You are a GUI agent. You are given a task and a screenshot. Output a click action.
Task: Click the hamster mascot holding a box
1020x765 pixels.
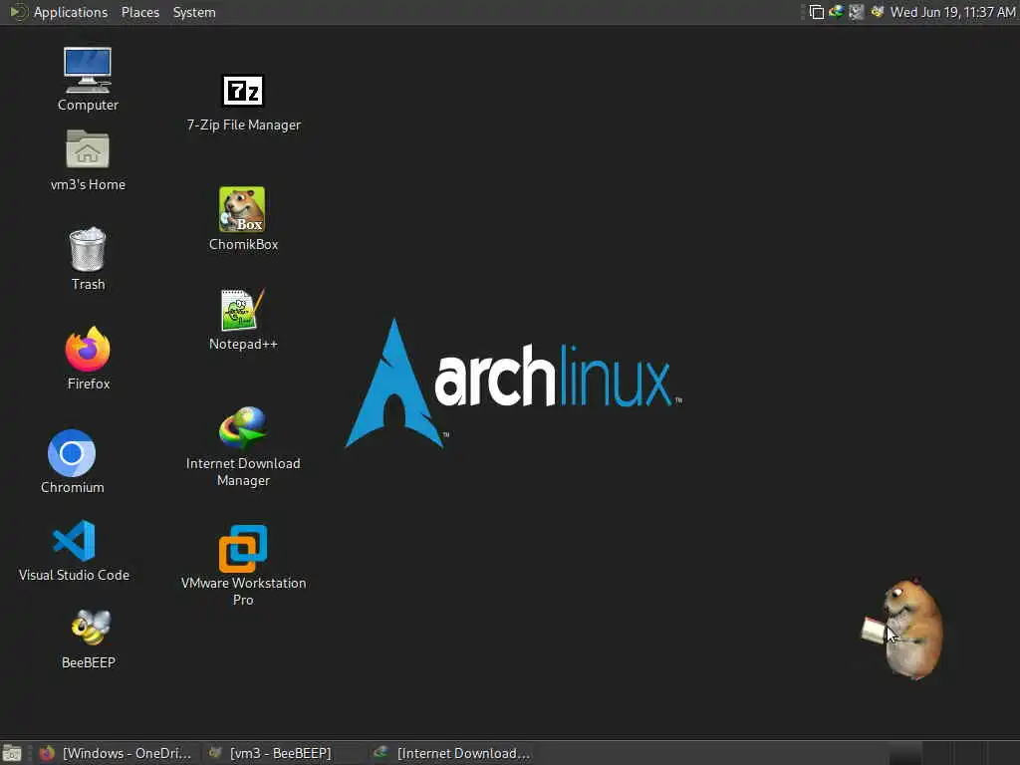click(904, 629)
